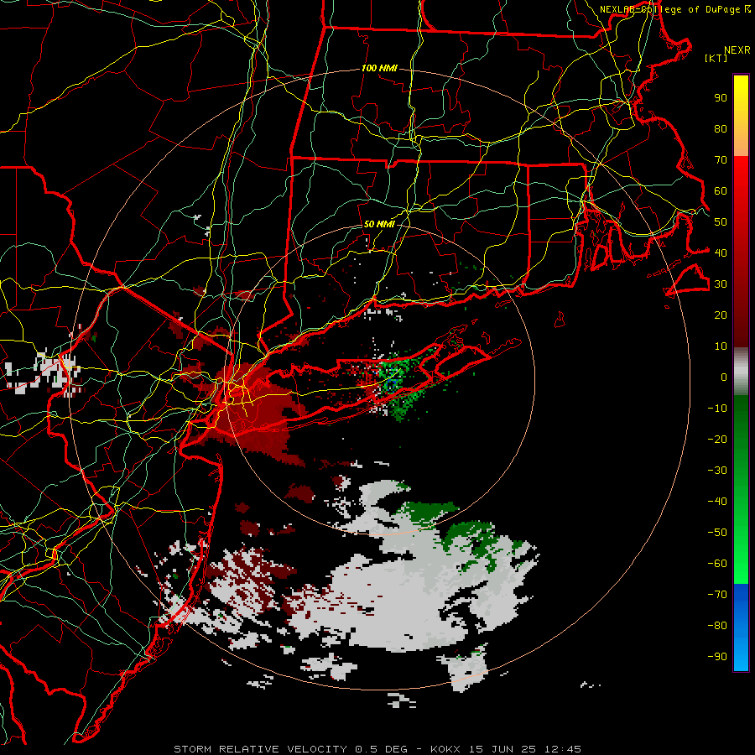The height and width of the screenshot is (755, 755).
Task: Click the positive 20 knot scale label
Action: pos(721,315)
